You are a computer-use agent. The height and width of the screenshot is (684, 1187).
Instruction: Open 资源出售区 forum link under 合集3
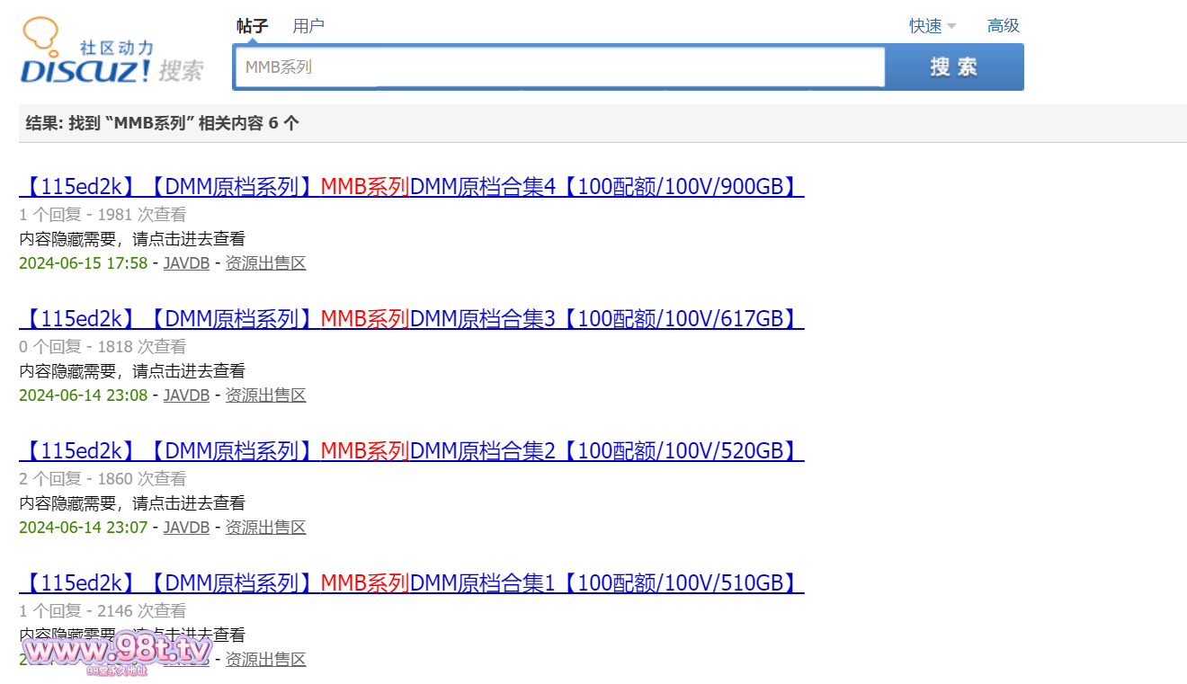(x=265, y=395)
